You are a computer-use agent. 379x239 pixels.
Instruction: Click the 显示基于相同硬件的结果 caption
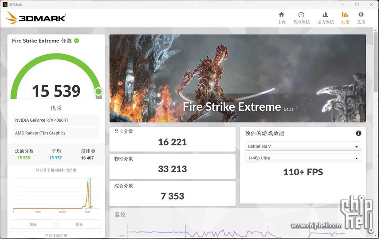point(56,170)
